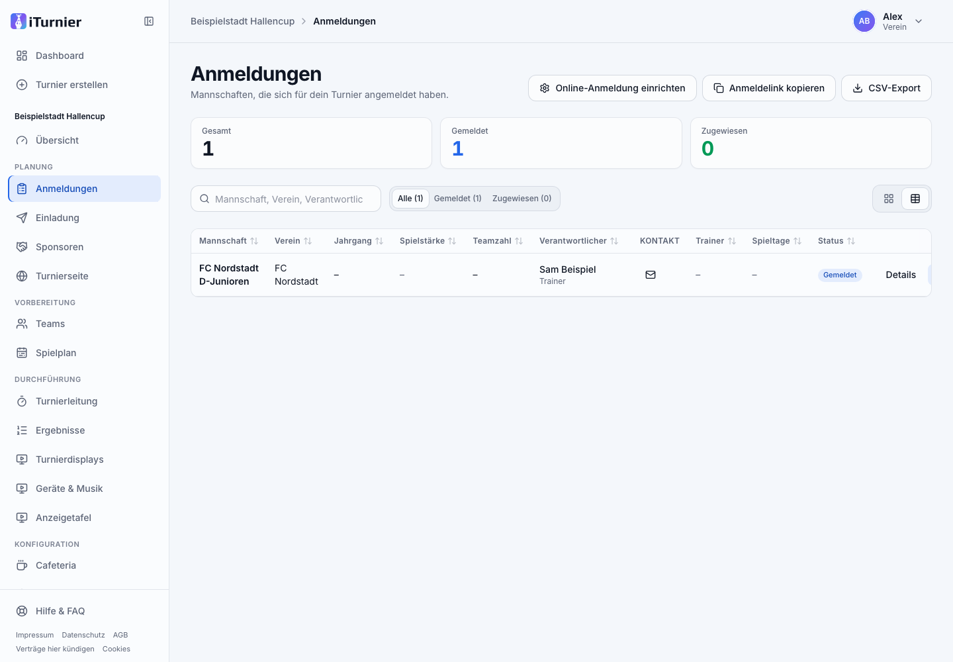Sort table by Trainer column
The height and width of the screenshot is (662, 953).
(716, 241)
